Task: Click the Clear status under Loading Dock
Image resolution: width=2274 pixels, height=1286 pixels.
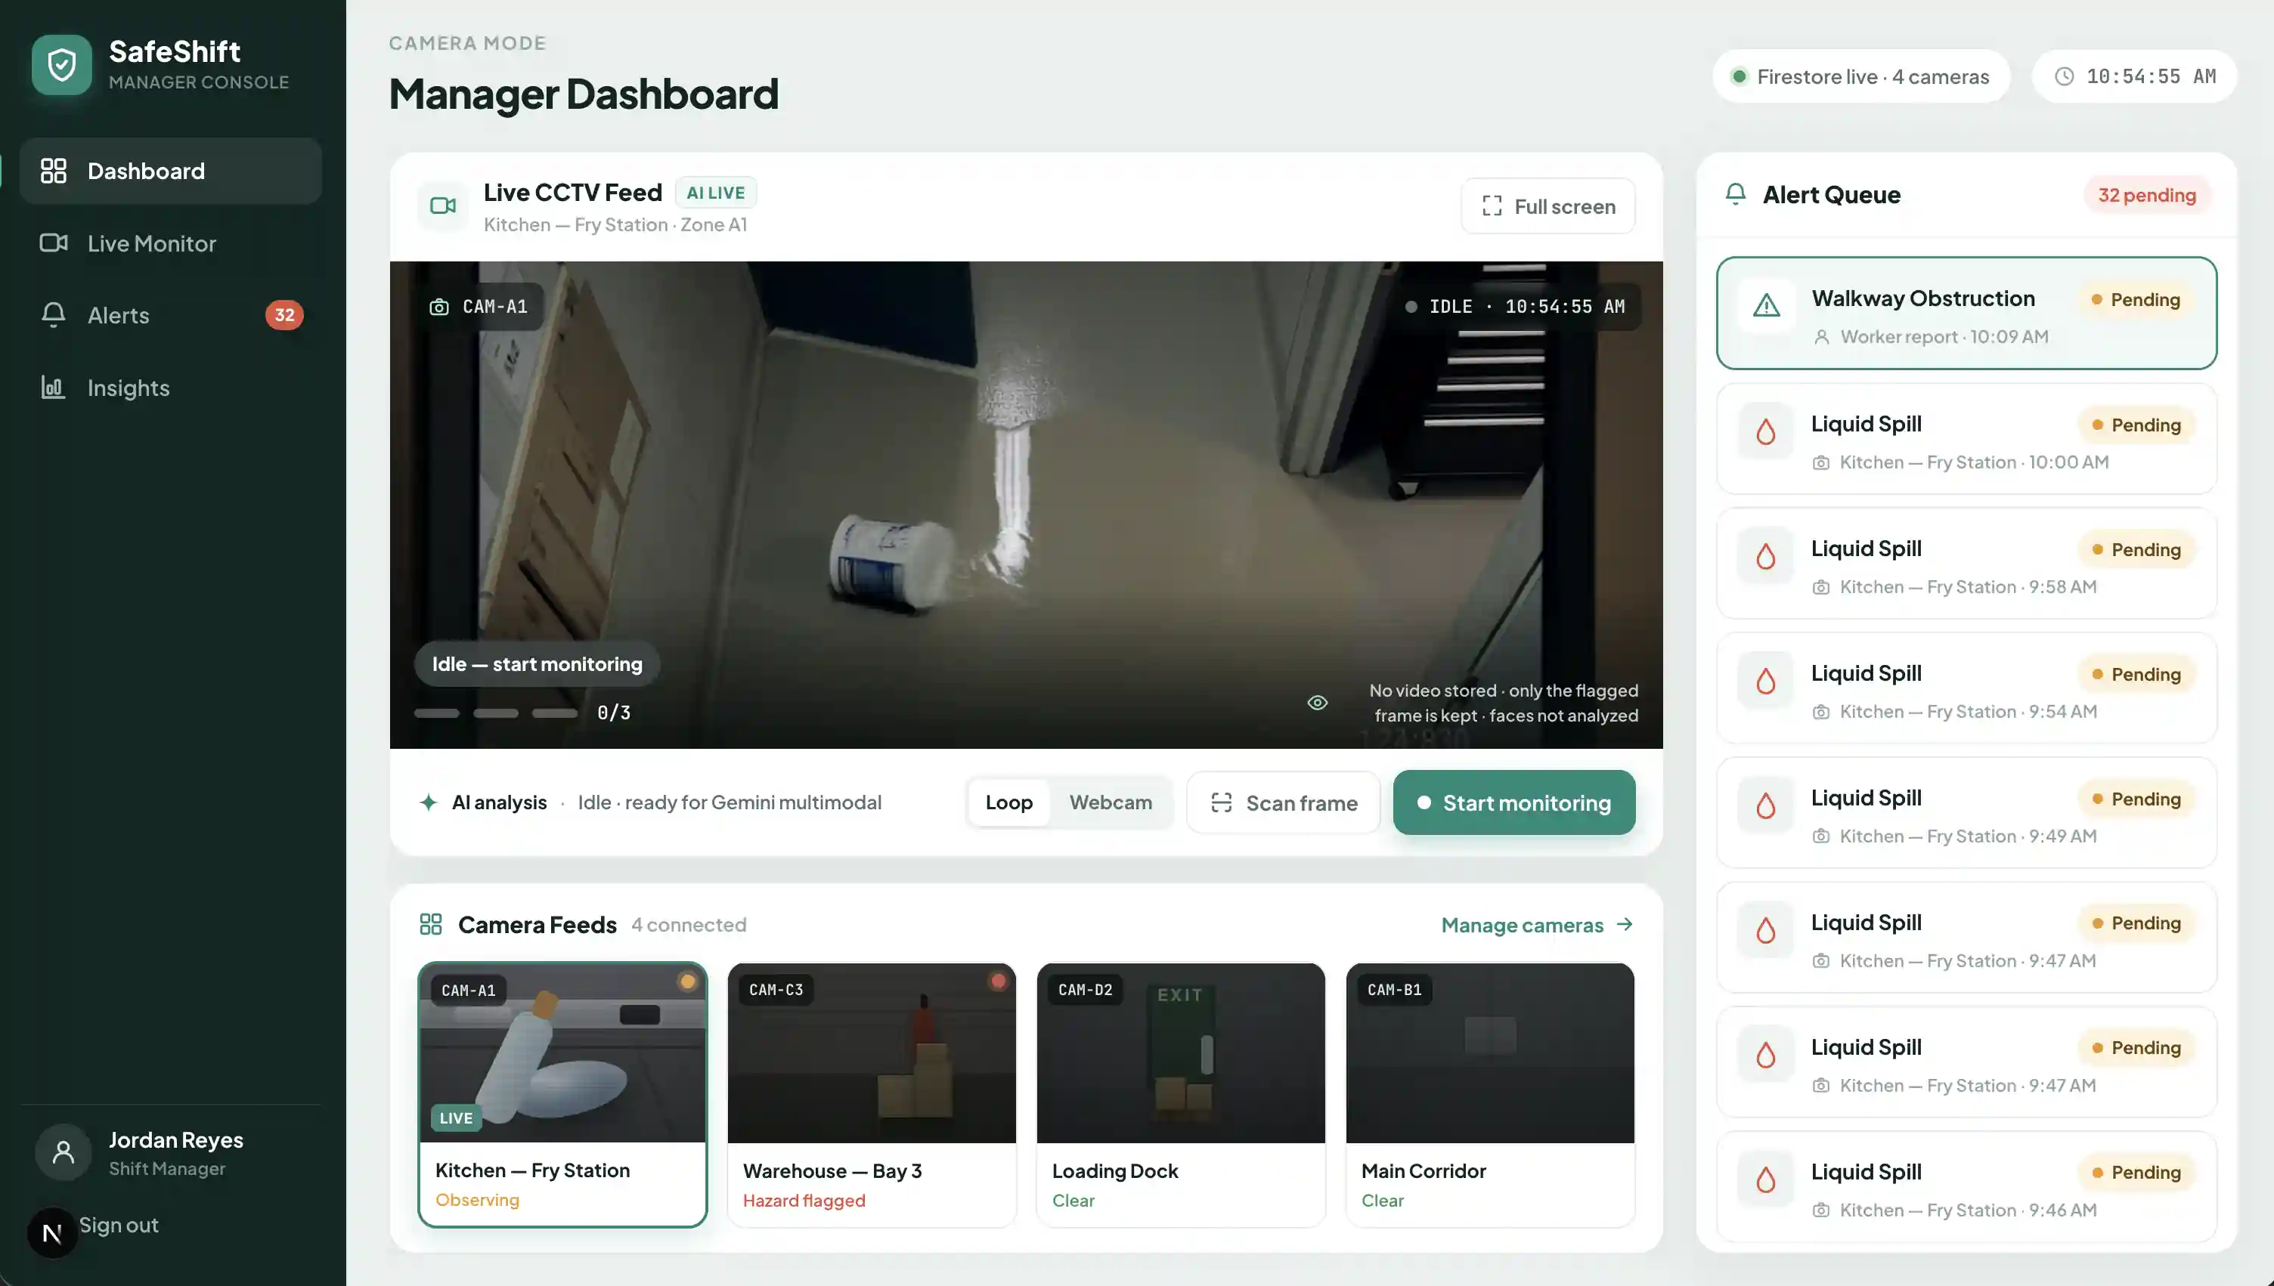Action: tap(1073, 1201)
